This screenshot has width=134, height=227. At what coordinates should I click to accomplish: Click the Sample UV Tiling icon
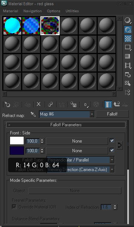pyautogui.click(x=128, y=47)
